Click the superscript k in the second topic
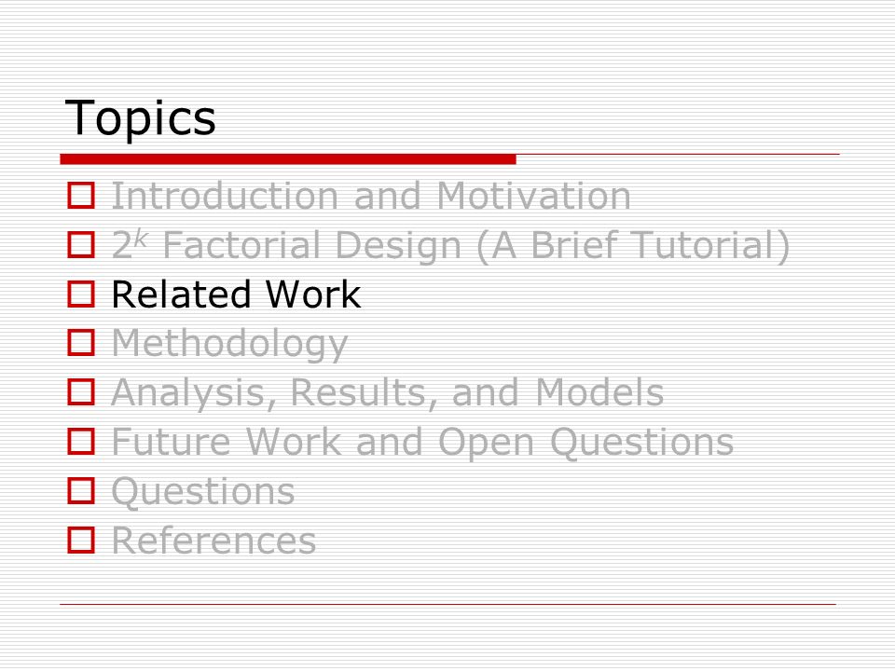Viewport: 895px width, 671px height. (141, 239)
